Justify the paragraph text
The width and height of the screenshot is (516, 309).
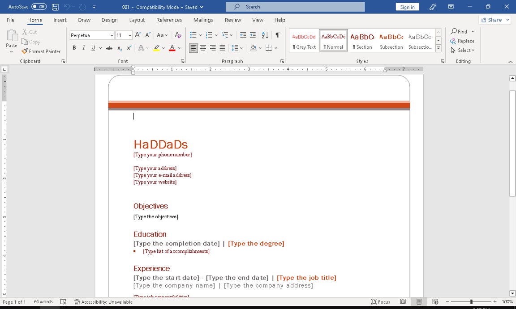[223, 48]
